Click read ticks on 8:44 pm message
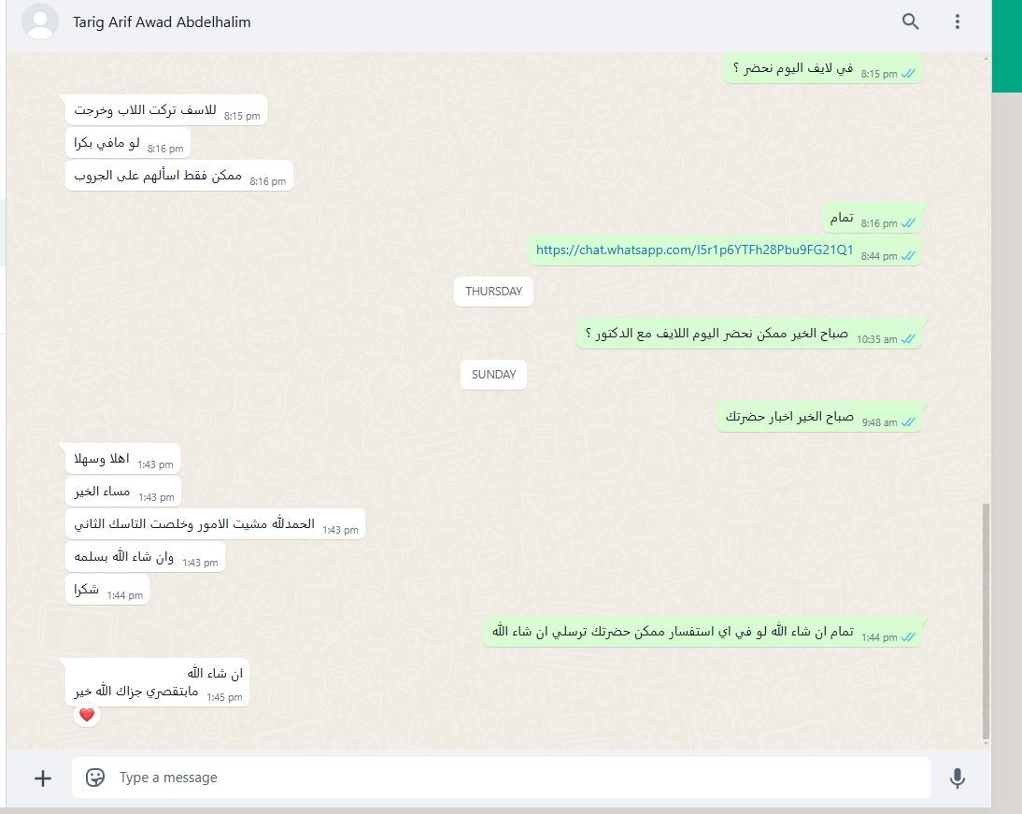 pos(908,256)
